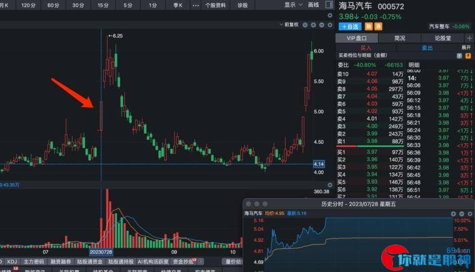Click 买1 row at 3.97

[370, 152]
